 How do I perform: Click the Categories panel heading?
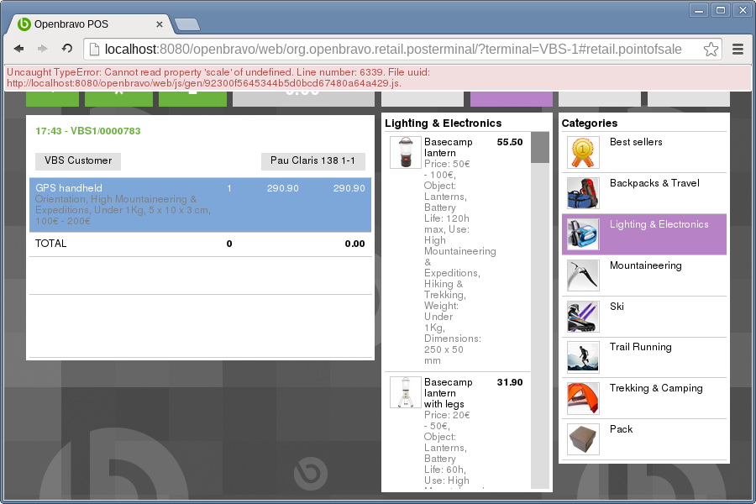point(589,123)
